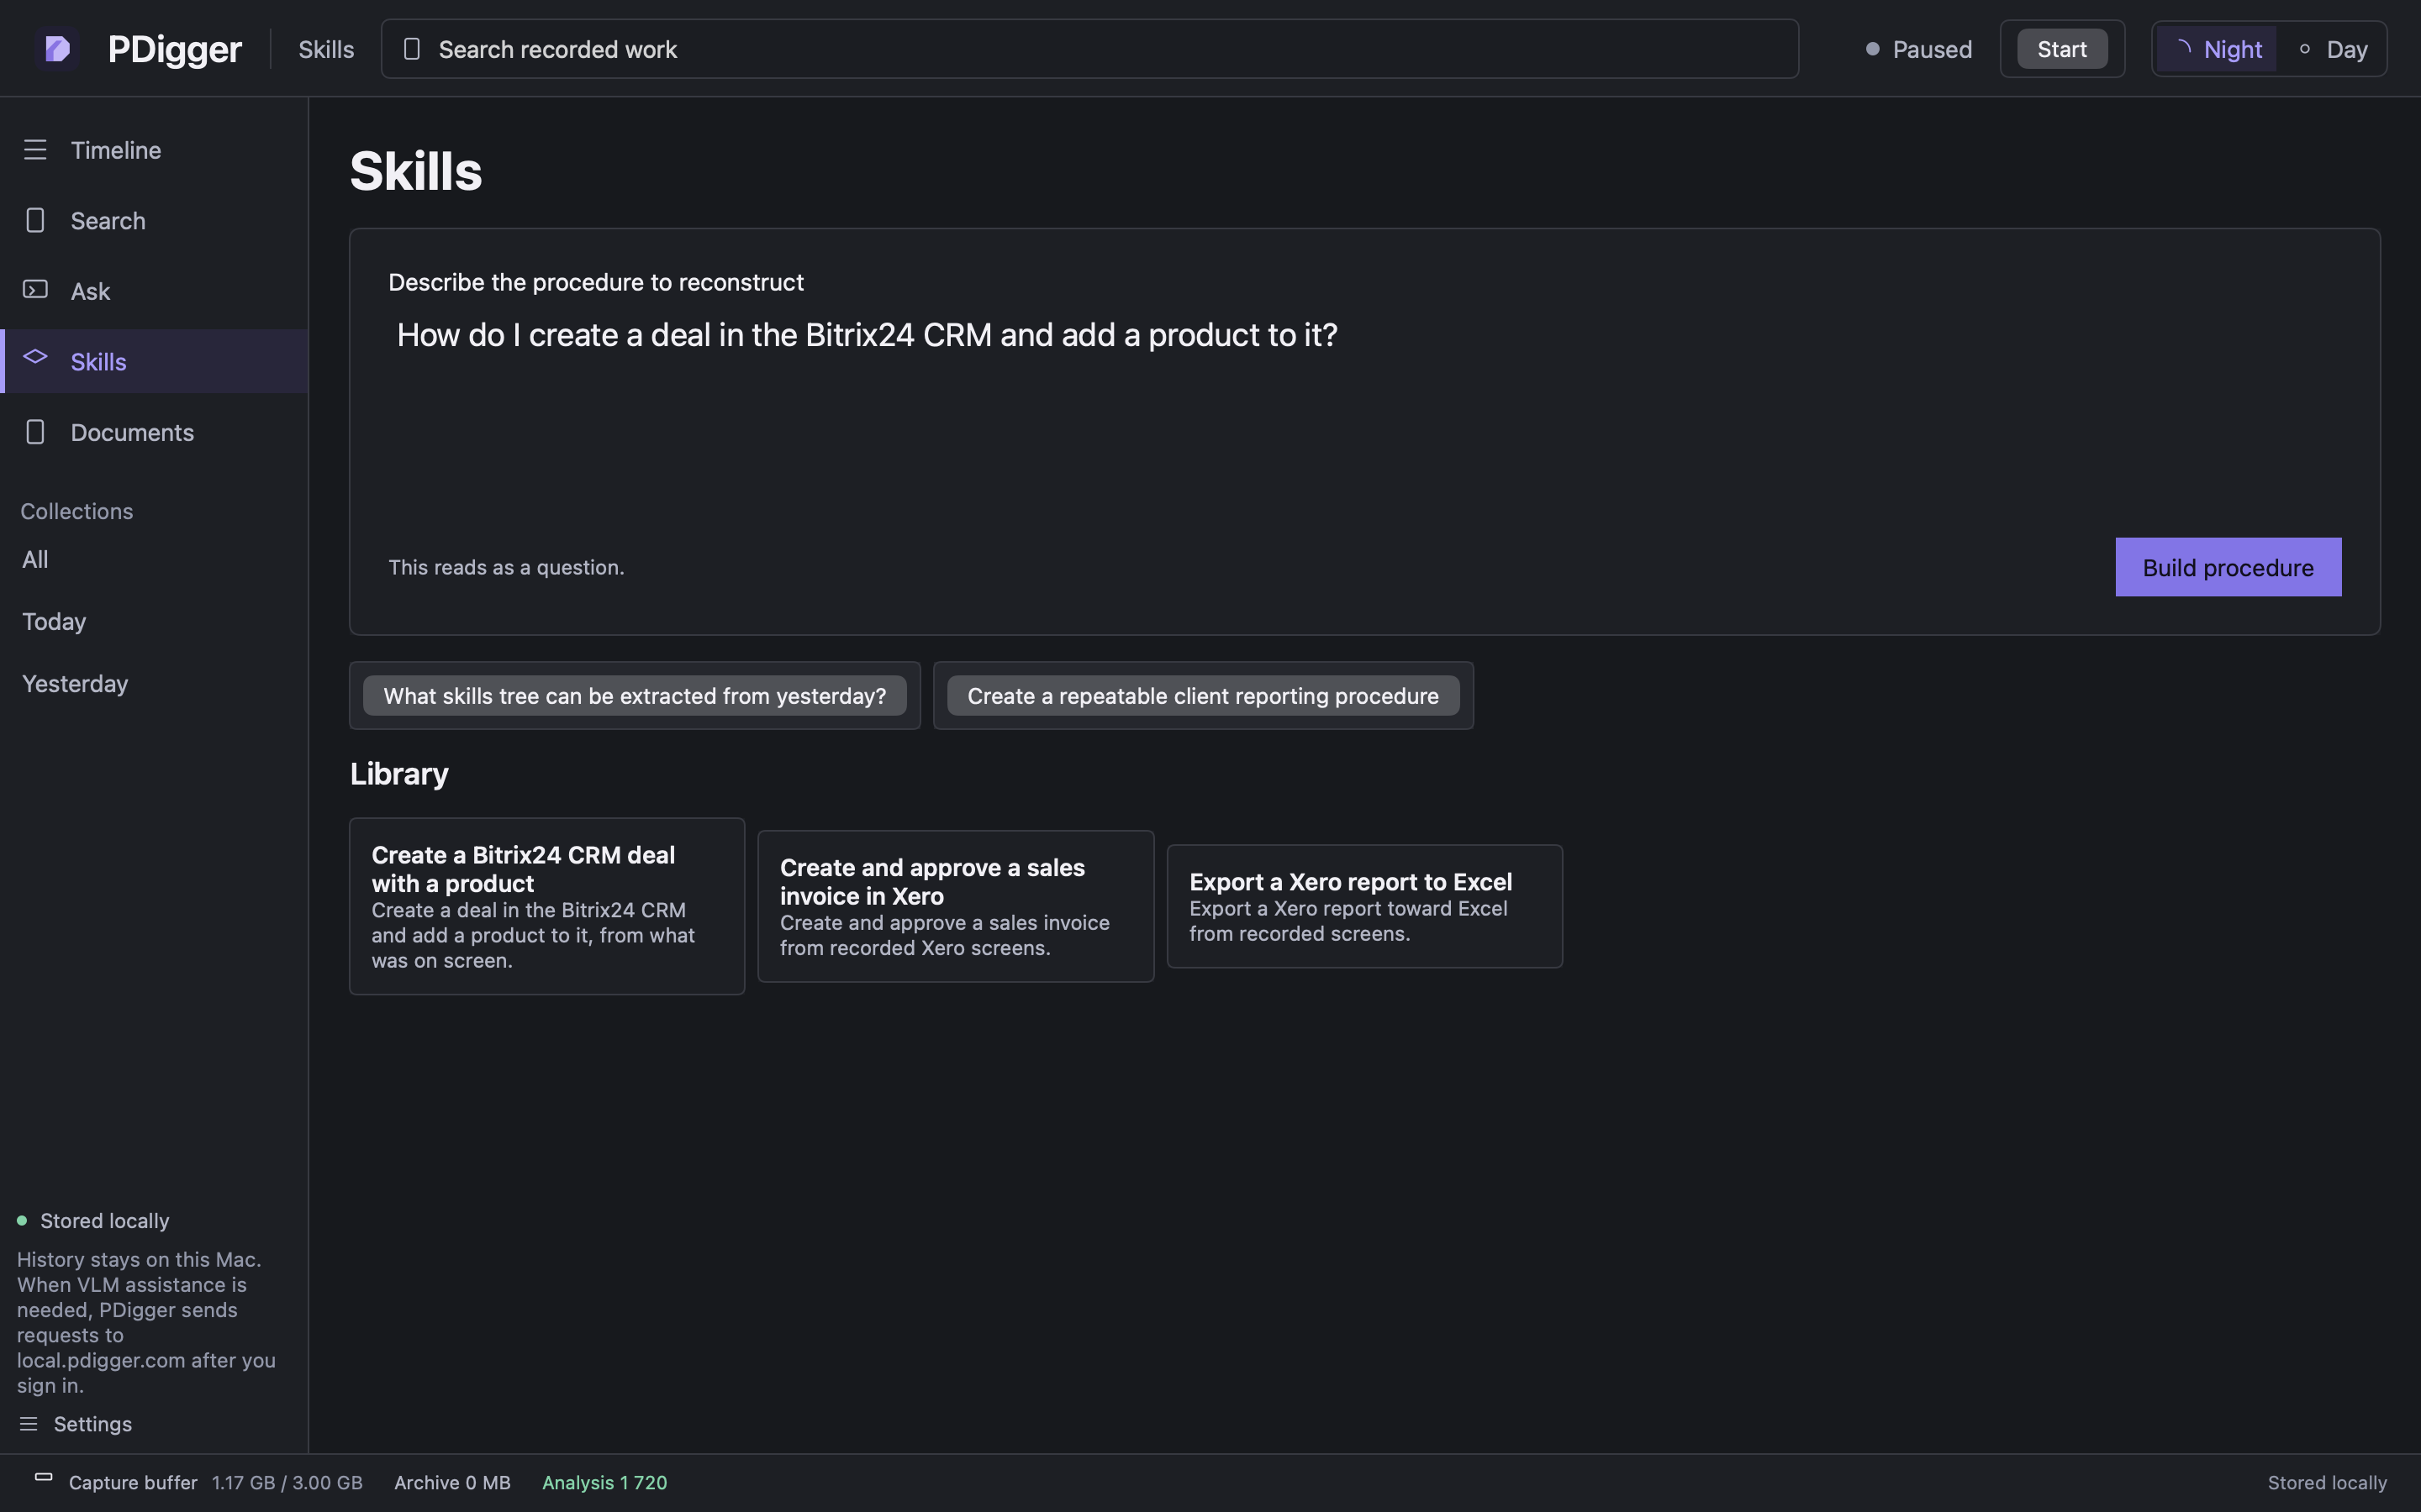Click the PDigger app name
Viewport: 2421px width, 1512px height.
point(175,49)
